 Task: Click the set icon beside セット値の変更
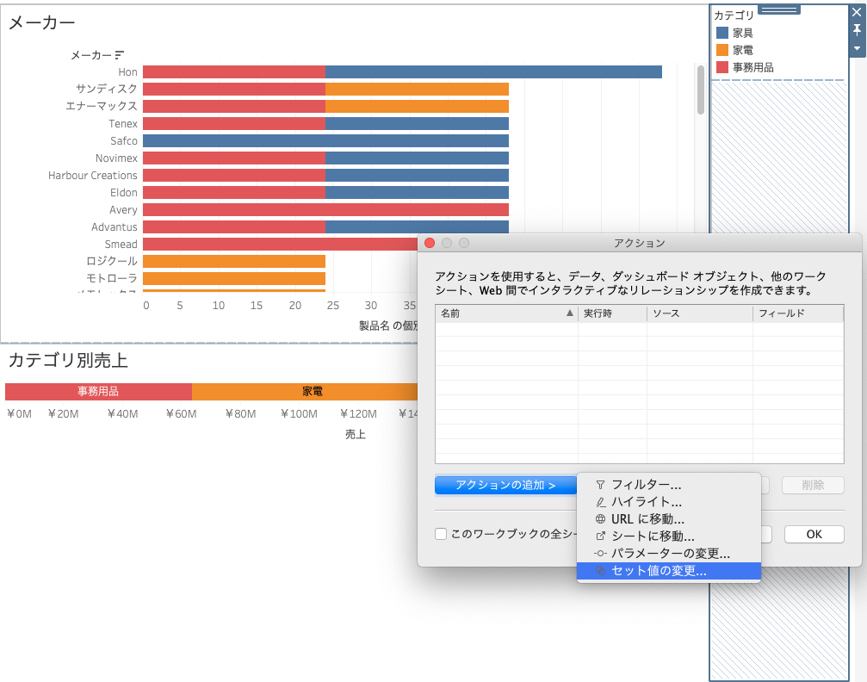[x=600, y=571]
